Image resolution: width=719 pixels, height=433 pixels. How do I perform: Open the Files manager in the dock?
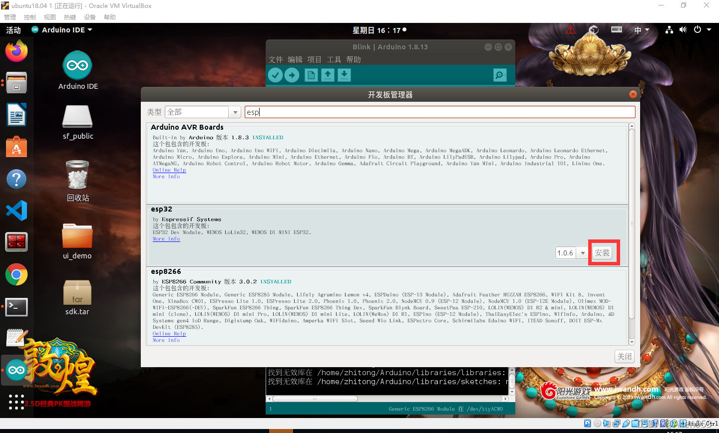(16, 83)
